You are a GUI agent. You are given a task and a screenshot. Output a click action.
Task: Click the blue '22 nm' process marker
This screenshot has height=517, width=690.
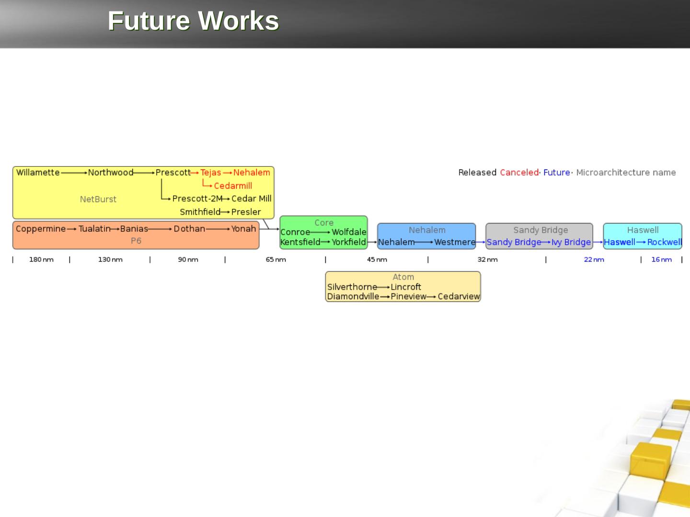pos(594,259)
